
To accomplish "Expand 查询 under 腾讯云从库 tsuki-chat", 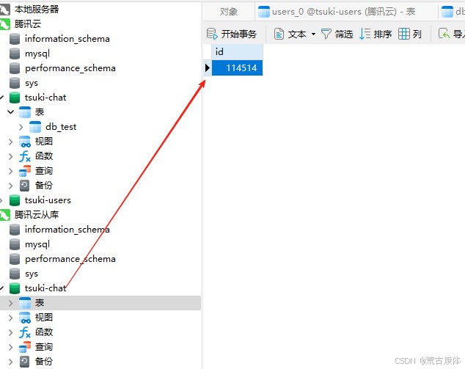I will tap(11, 347).
